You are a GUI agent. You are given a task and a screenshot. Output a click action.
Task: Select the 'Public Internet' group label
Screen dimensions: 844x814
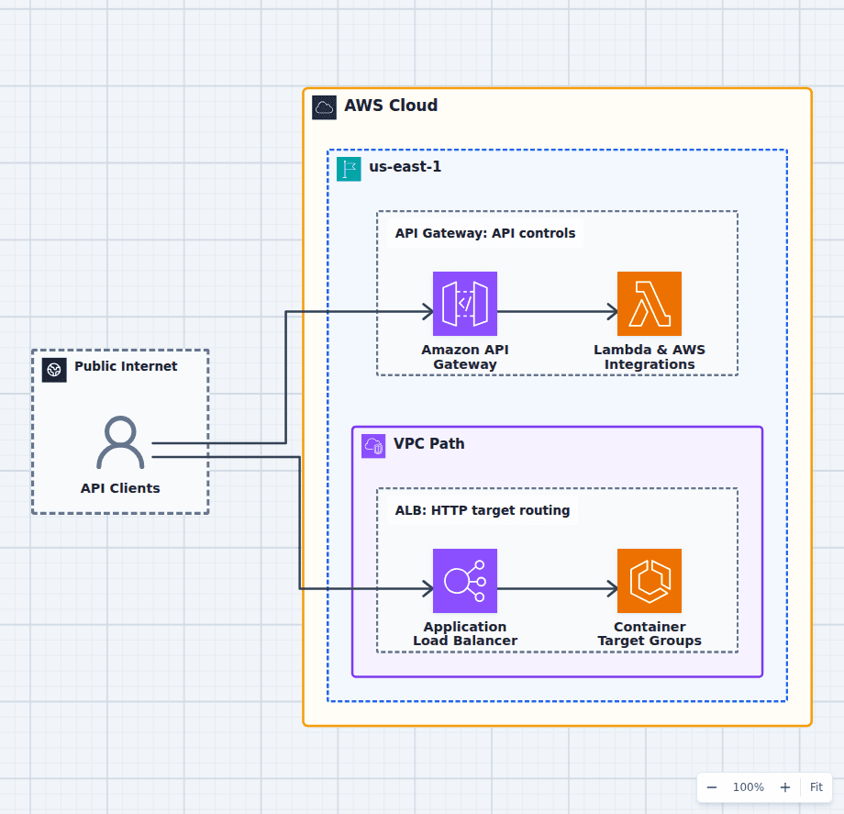[126, 366]
